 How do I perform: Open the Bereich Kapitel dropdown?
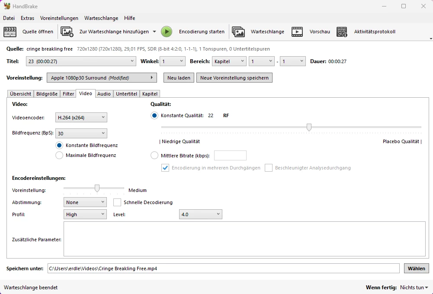[229, 61]
